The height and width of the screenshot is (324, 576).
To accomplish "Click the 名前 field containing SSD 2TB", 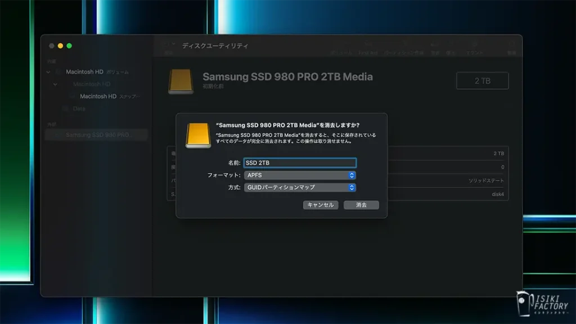I will click(300, 163).
